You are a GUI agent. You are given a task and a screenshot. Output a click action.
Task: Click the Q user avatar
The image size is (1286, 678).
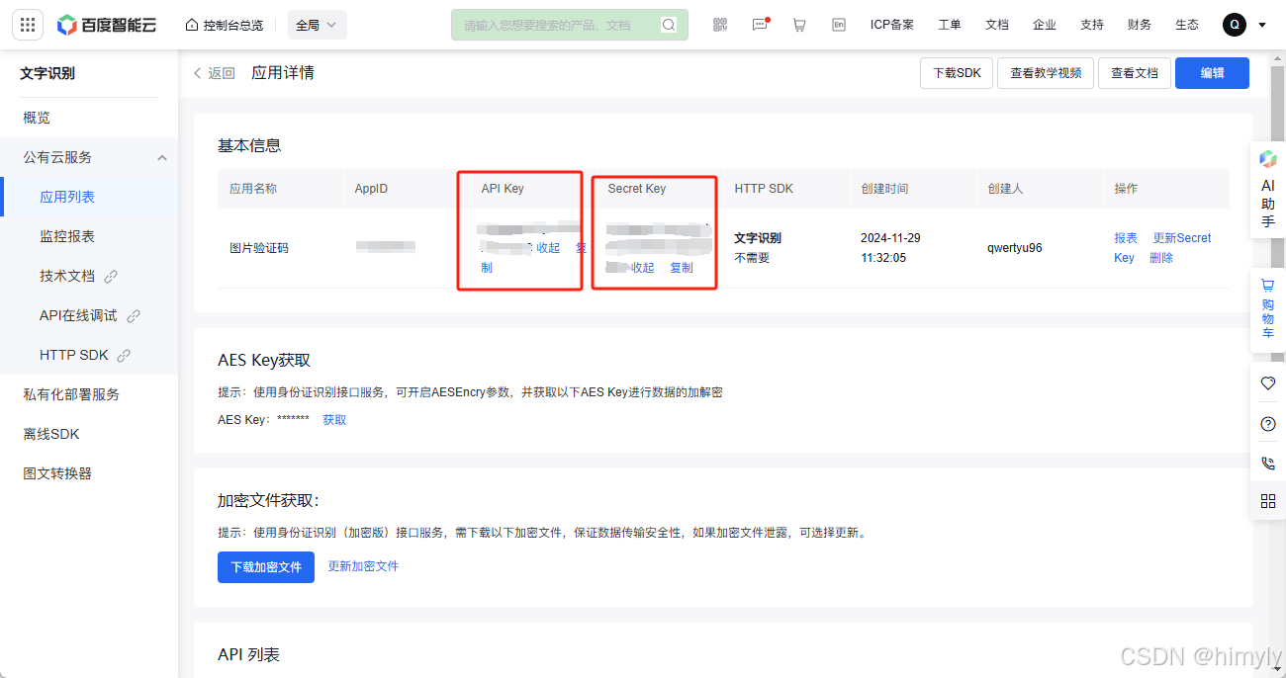(x=1235, y=25)
